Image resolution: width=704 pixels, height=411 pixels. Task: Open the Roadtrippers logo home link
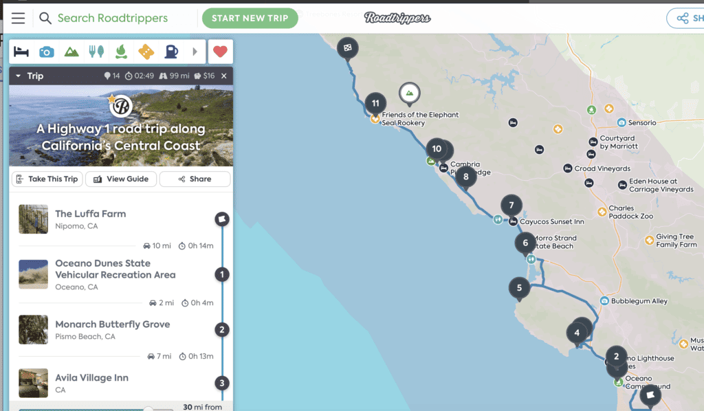pos(397,18)
